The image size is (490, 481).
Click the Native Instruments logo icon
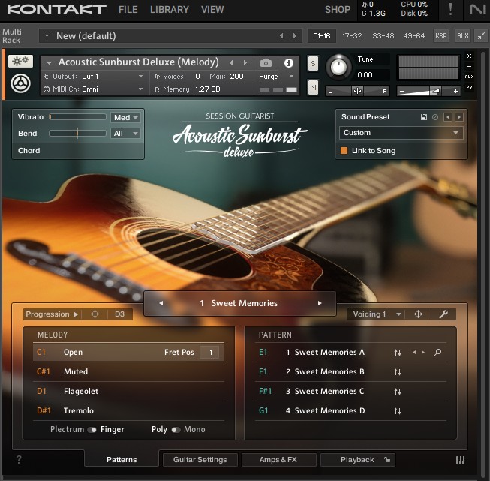(x=478, y=9)
